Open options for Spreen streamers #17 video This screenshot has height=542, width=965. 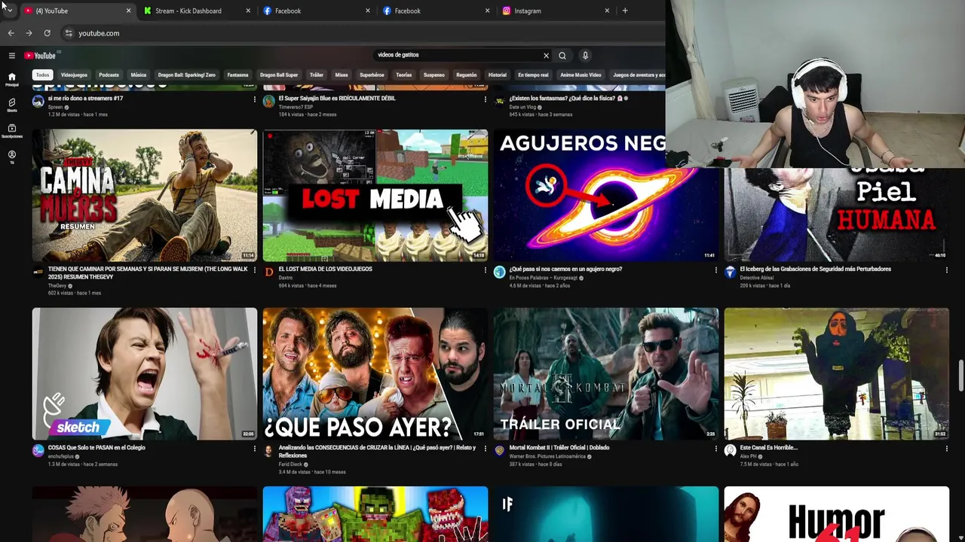254,99
